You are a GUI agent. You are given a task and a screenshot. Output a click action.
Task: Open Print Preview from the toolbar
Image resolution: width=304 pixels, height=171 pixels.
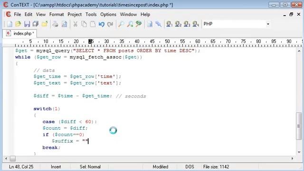(x=64, y=24)
